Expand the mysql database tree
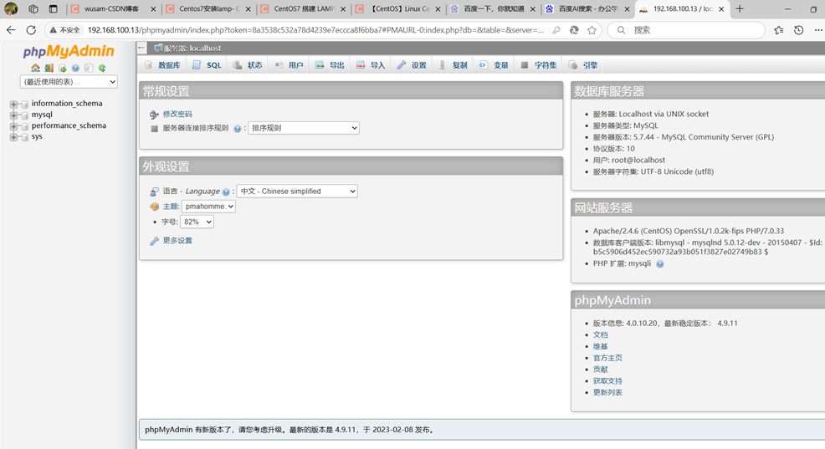Viewport: 825px width, 449px height. pyautogui.click(x=13, y=115)
